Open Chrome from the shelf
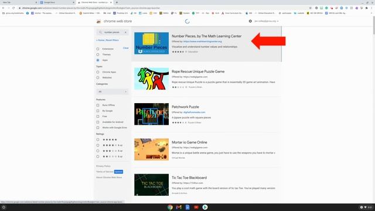Viewport: 375px width, 211px height. pos(170,207)
